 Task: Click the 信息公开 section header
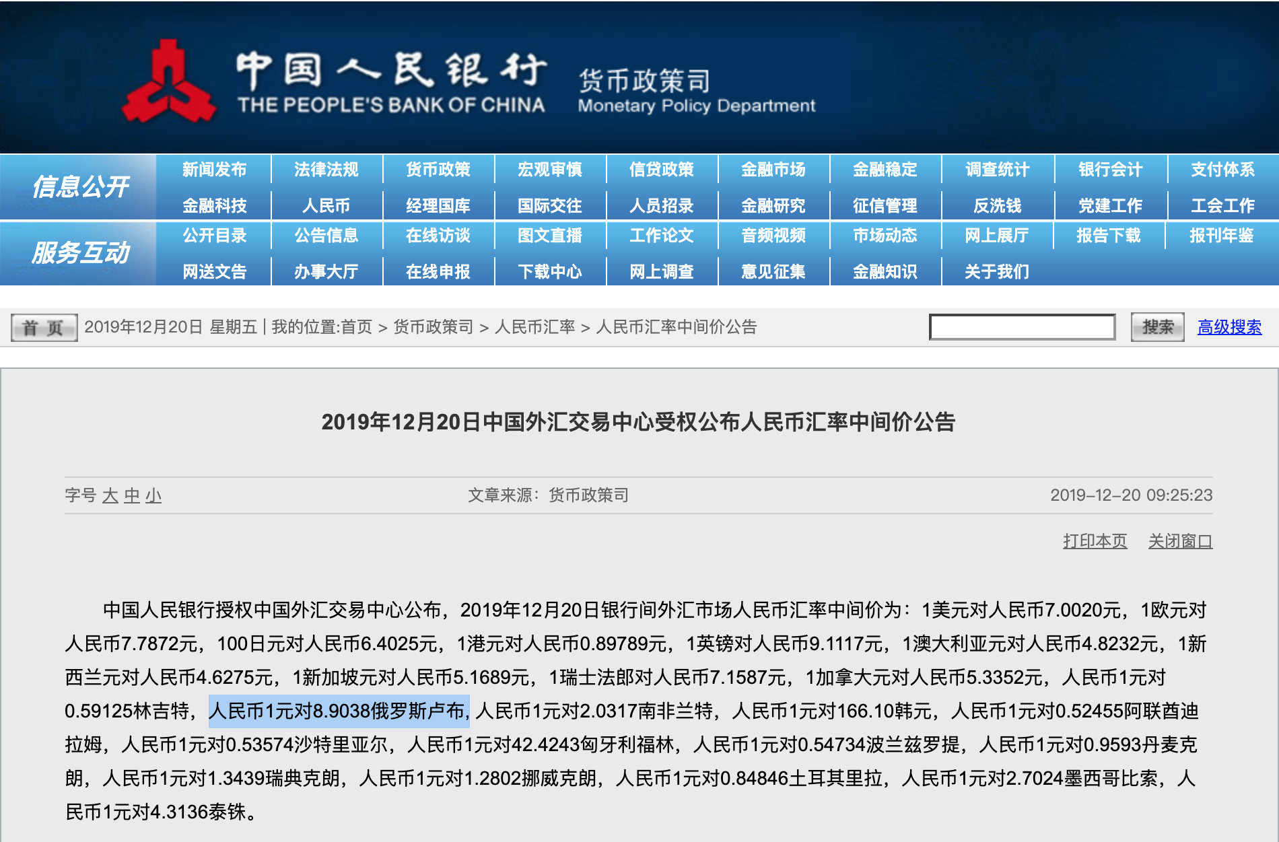tap(80, 186)
